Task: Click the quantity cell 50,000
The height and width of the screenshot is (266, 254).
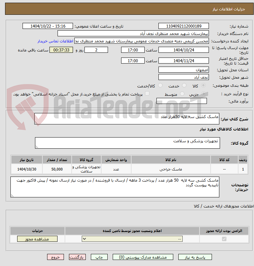Action: [x=57, y=169]
